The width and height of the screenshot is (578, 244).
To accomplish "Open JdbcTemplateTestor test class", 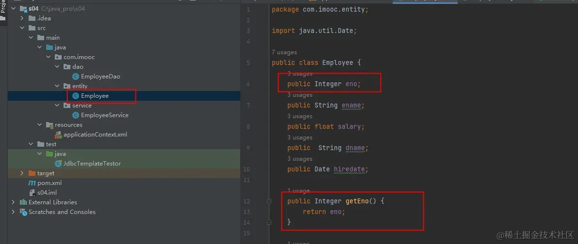I will [x=92, y=164].
